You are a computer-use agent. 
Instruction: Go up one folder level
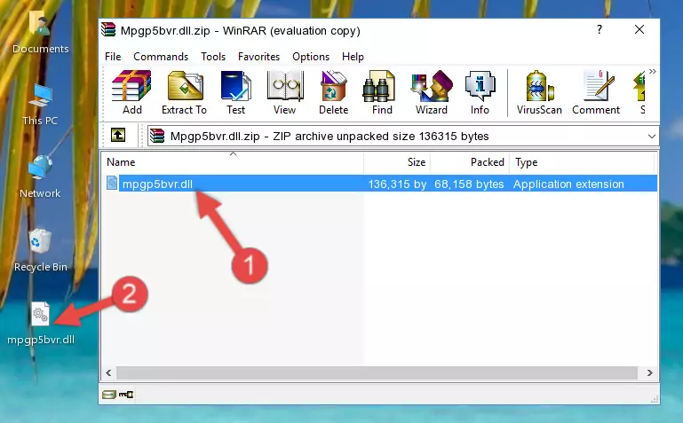118,135
